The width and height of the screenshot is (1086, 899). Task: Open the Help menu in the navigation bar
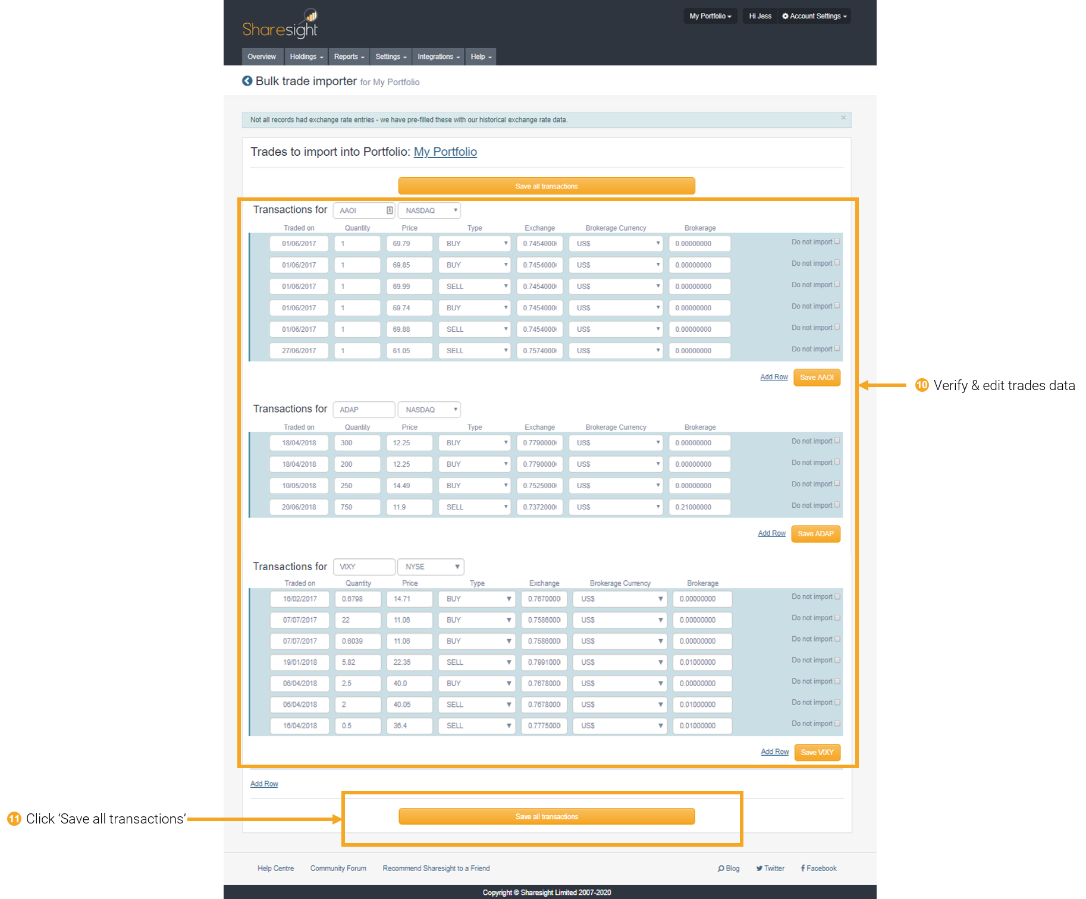(x=481, y=56)
